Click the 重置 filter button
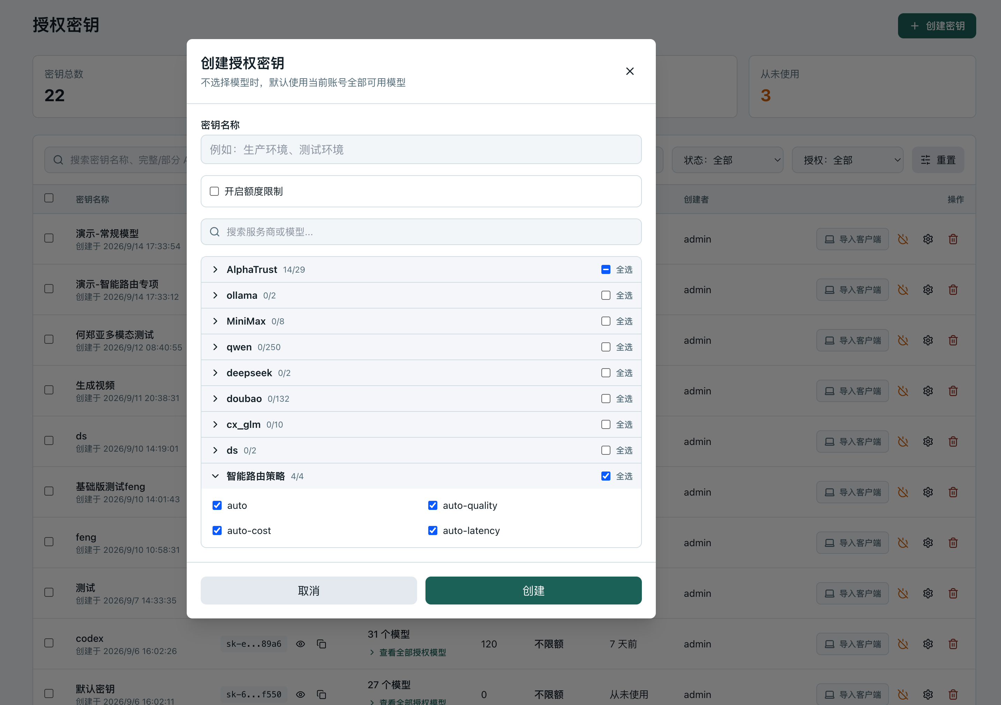The image size is (1001, 705). (x=938, y=160)
